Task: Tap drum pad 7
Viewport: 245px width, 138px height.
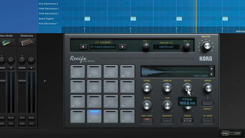Action: click(111, 101)
